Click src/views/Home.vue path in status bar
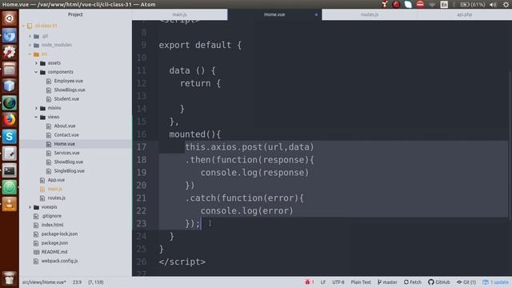The width and height of the screenshot is (512, 288). click(x=44, y=282)
